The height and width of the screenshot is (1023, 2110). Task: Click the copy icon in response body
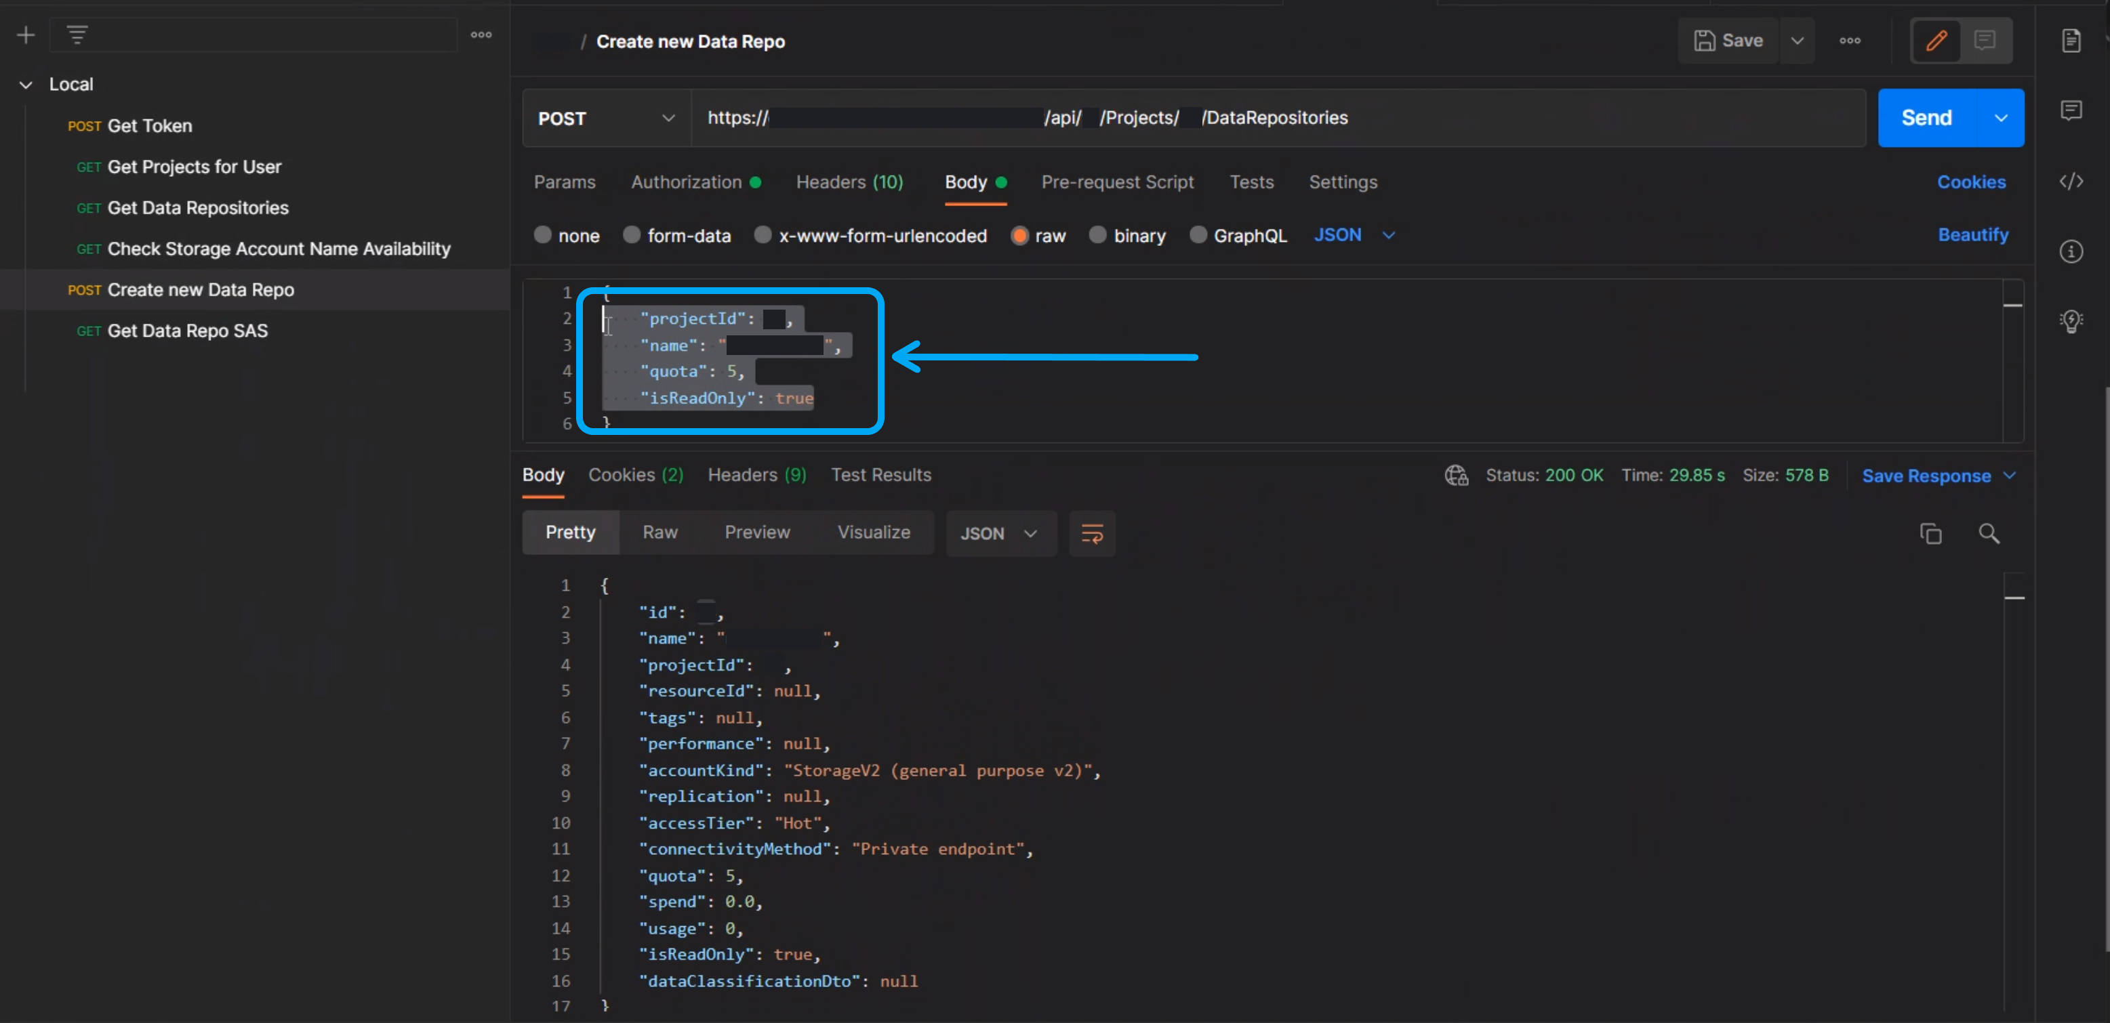pos(1931,534)
